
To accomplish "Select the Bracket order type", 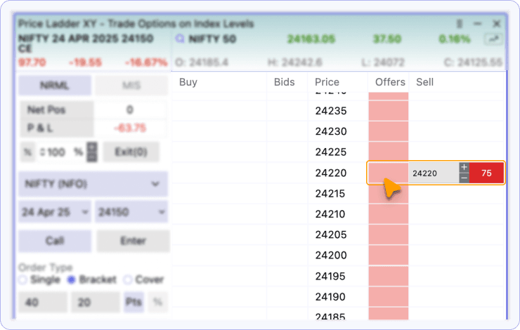I will point(72,279).
